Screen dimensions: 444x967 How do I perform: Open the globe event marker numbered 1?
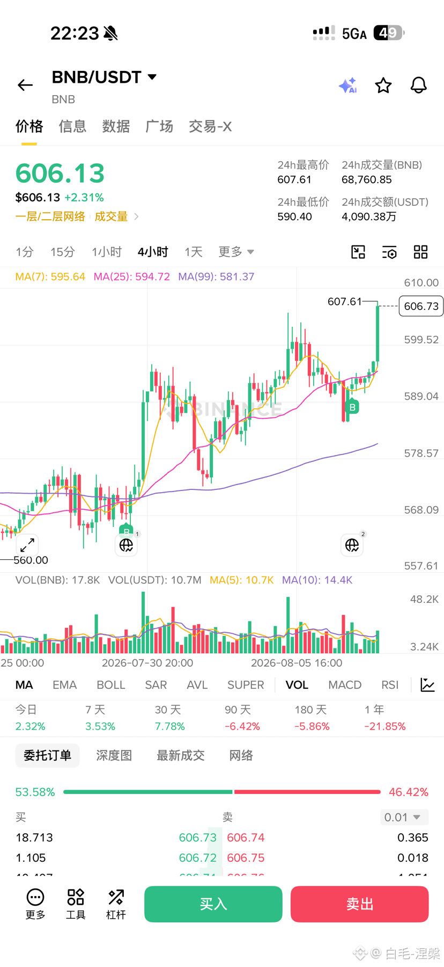point(127,545)
